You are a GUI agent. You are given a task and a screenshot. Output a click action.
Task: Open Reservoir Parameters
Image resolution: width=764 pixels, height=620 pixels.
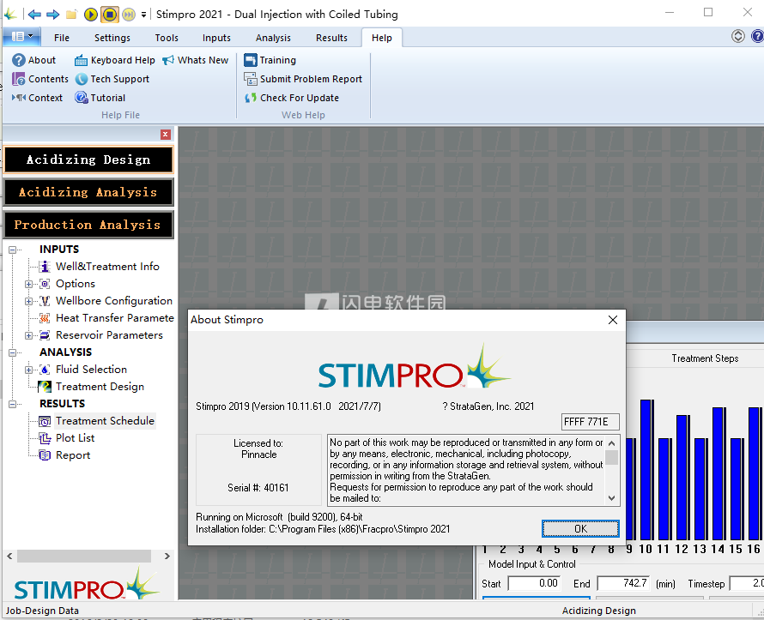click(x=109, y=335)
